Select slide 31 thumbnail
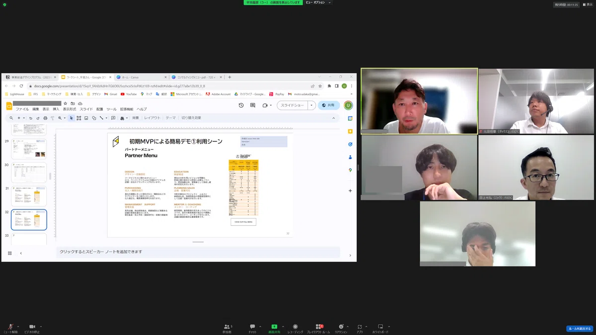The image size is (596, 335). (29, 196)
